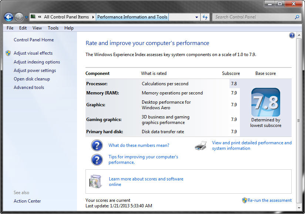Open View and print detailed performance information
Viewport: 305px width, 214px height.
click(x=252, y=145)
